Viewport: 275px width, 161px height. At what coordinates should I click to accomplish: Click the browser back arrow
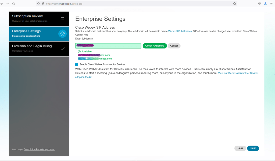pyautogui.click(x=2, y=4)
